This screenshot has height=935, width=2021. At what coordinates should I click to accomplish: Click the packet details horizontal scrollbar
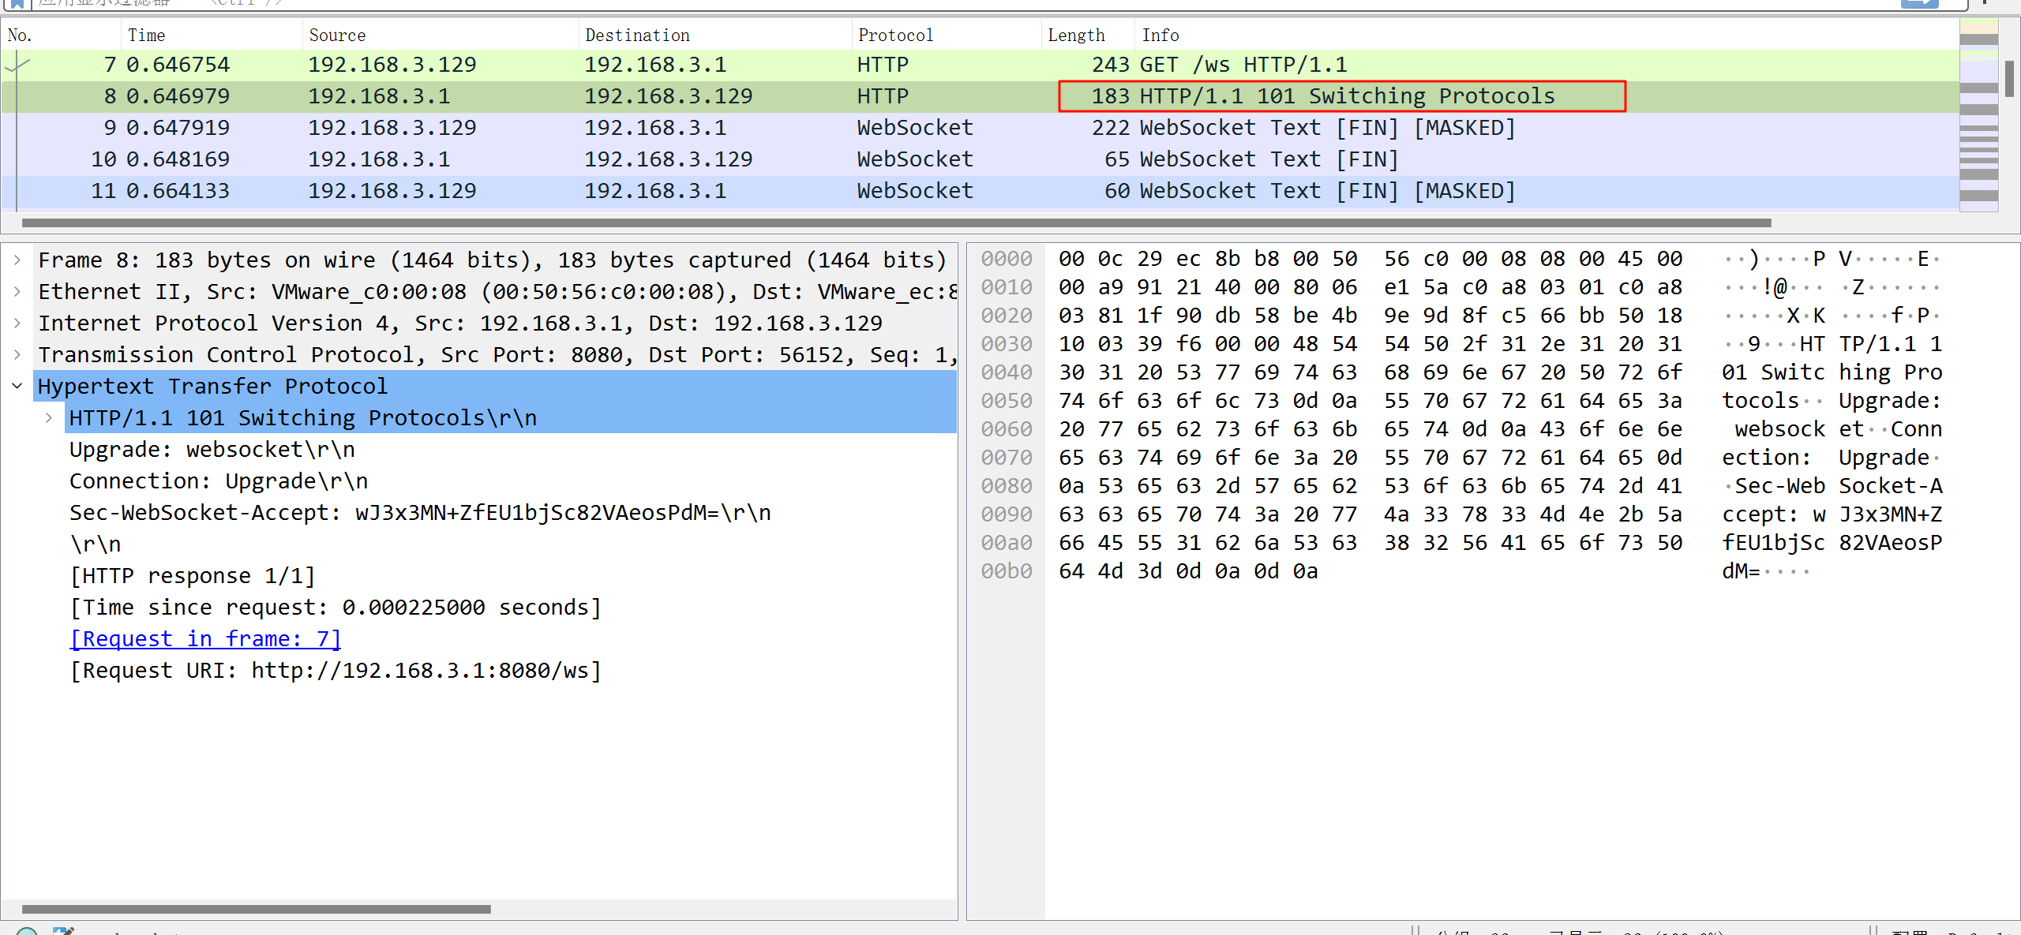[x=257, y=909]
